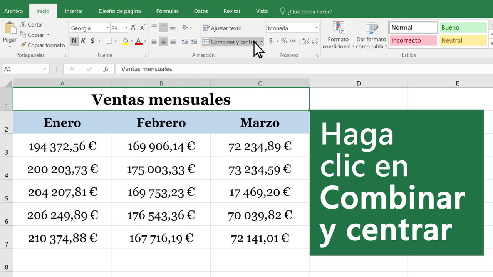Click the percent style icon
This screenshot has width=493, height=277.
tap(284, 41)
